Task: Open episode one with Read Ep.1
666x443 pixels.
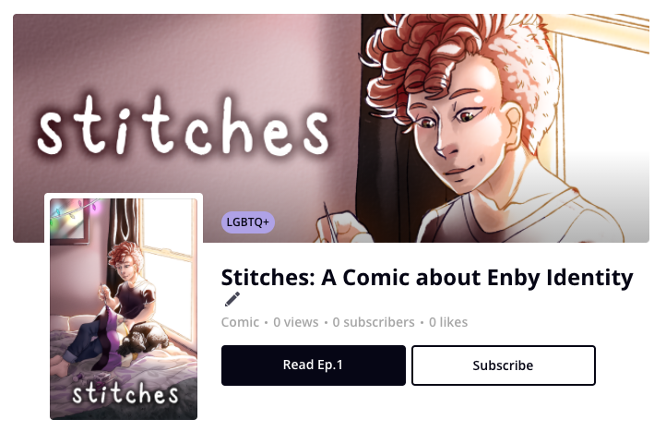Action: click(x=314, y=365)
